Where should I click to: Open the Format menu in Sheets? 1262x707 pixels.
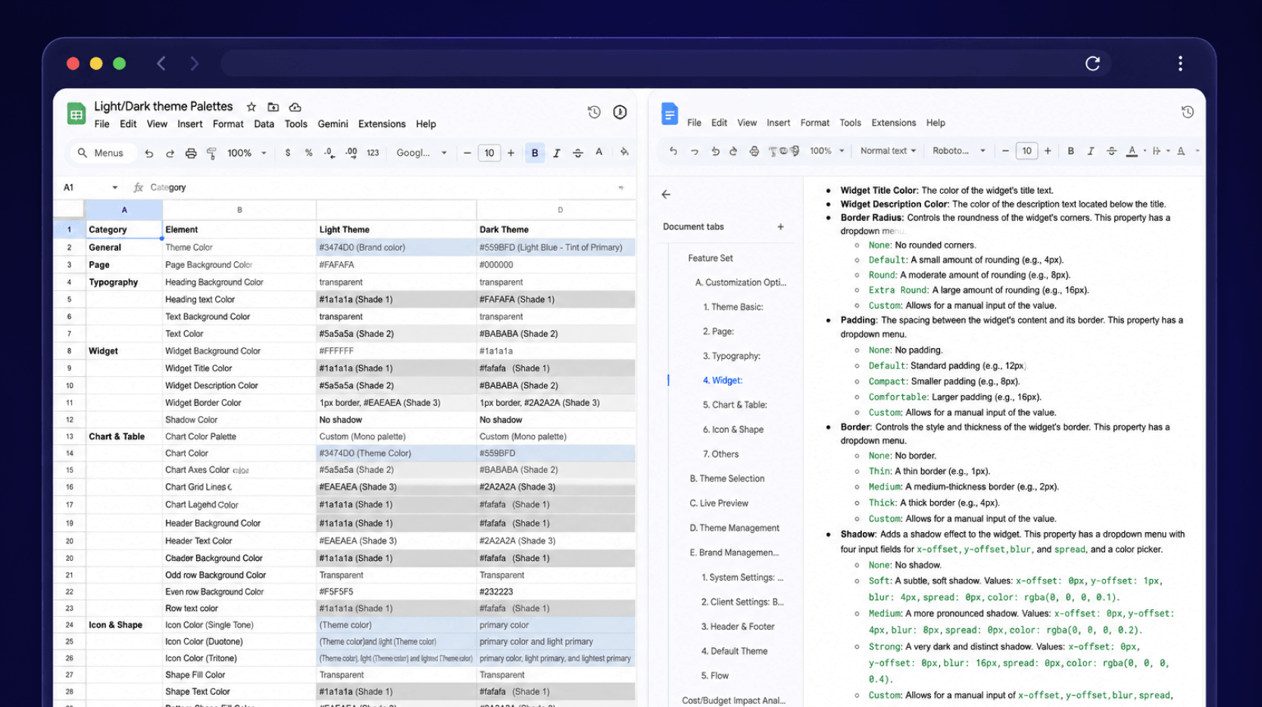(228, 124)
